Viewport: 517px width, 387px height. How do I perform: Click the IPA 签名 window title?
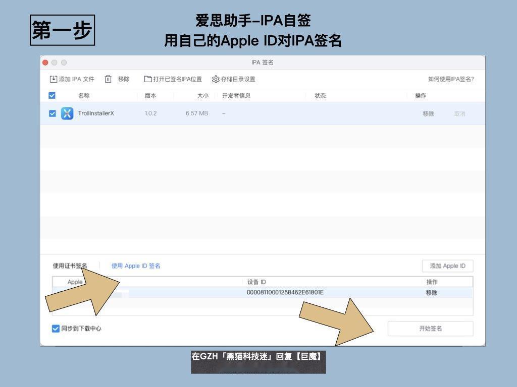point(263,62)
